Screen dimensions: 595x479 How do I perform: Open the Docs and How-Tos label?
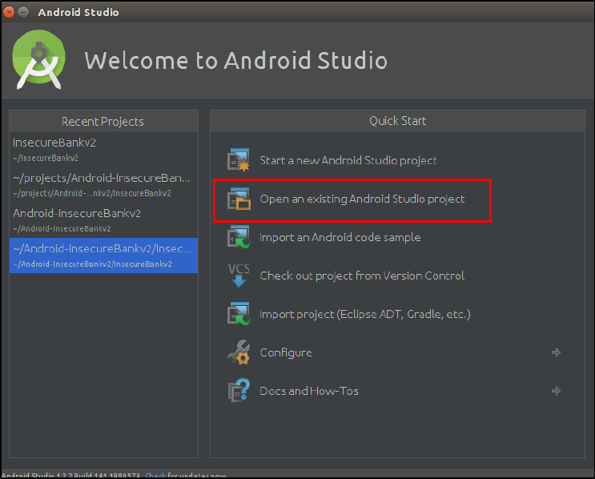coord(309,391)
